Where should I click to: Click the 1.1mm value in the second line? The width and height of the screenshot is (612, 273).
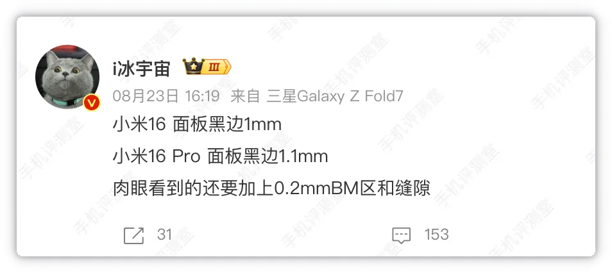[x=302, y=157]
